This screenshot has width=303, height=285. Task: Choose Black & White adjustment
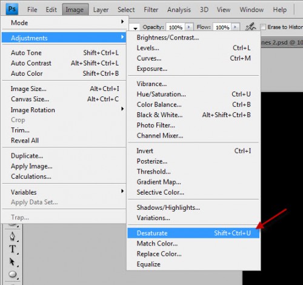[x=193, y=115]
